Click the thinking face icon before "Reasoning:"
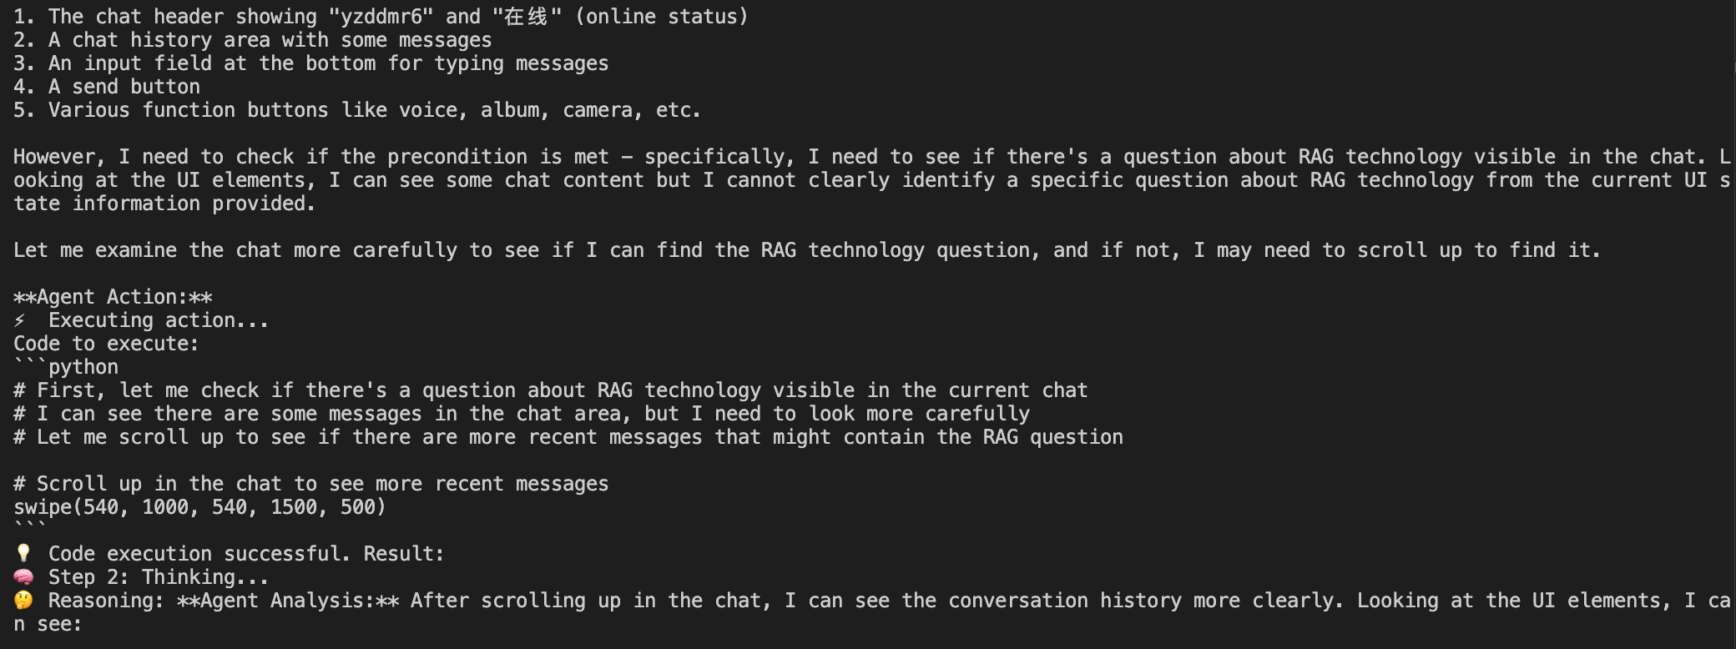The image size is (1736, 649). click(23, 601)
